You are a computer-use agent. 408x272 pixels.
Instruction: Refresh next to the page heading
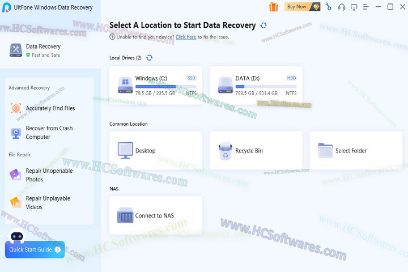pos(263,25)
